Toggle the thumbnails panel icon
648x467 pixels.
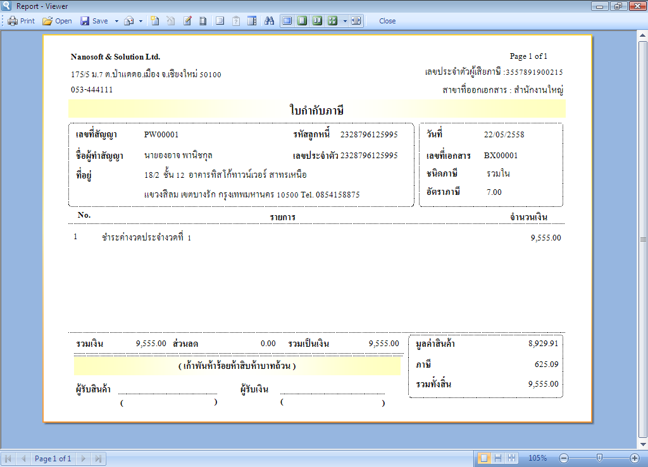point(252,21)
